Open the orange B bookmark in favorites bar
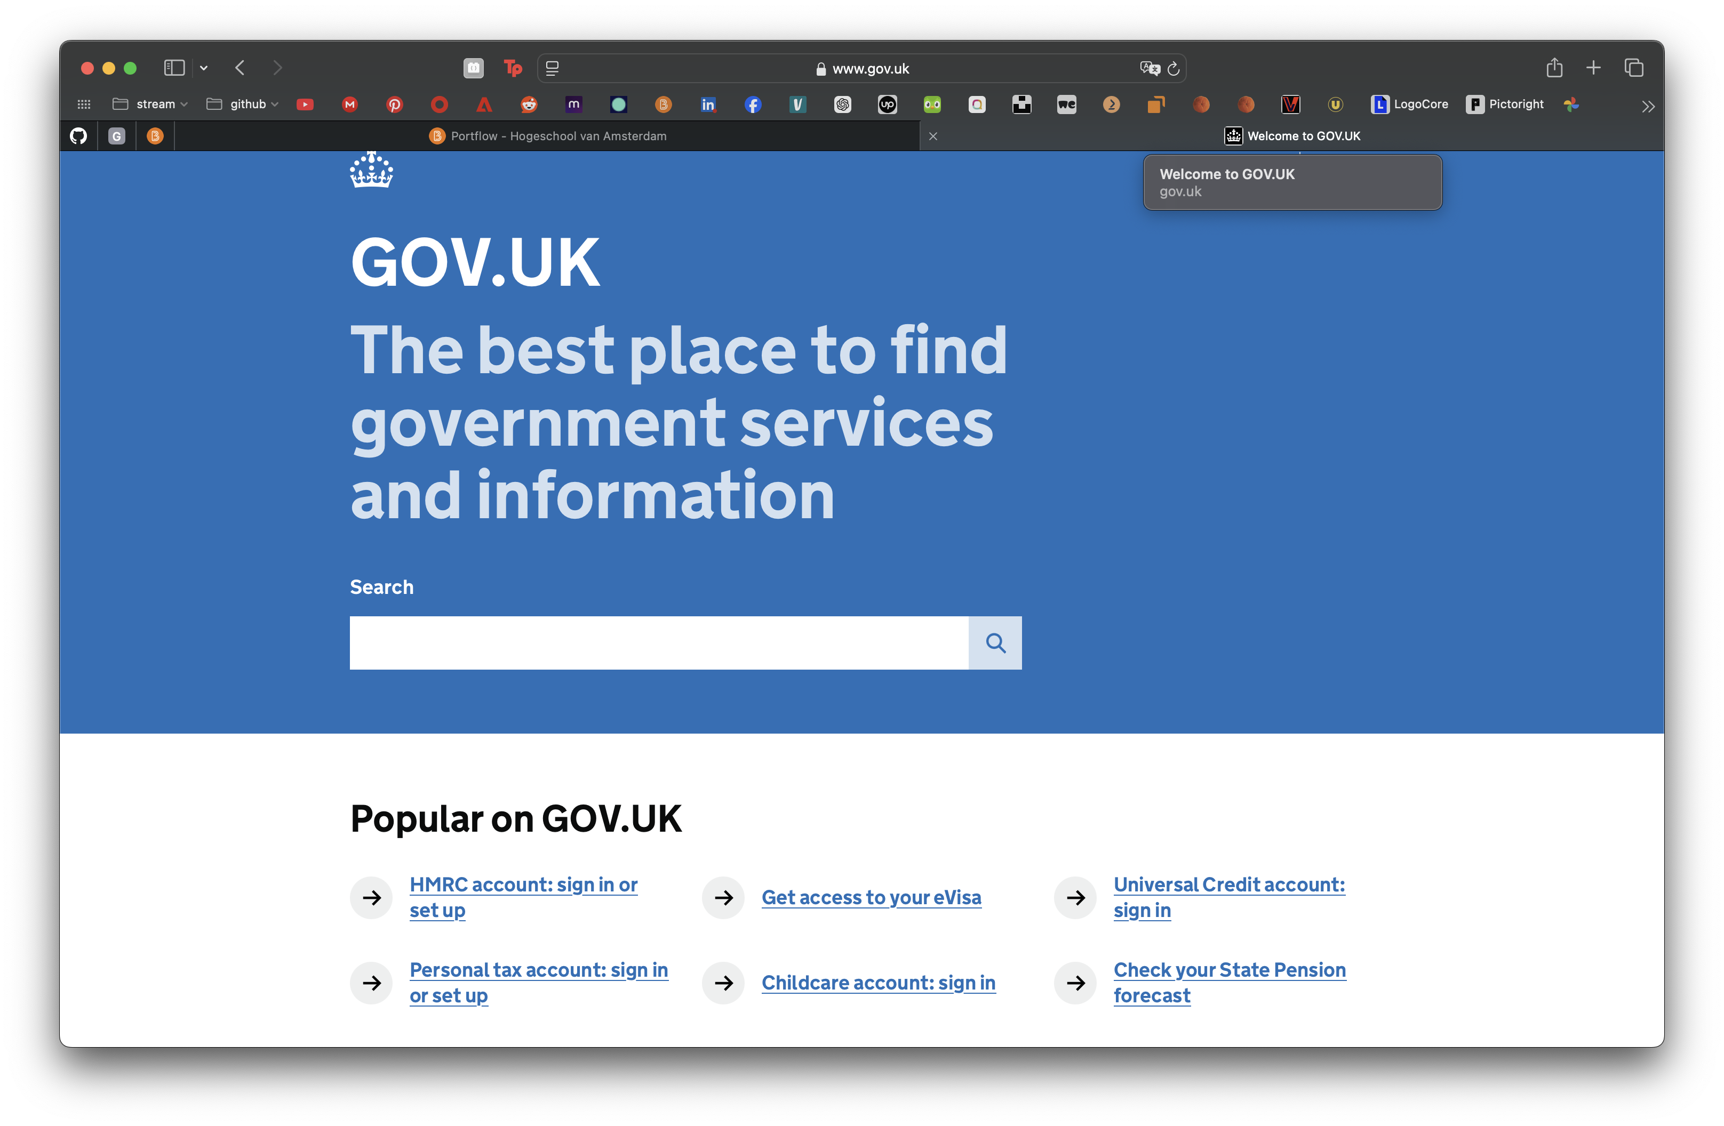This screenshot has height=1126, width=1724. pos(664,104)
